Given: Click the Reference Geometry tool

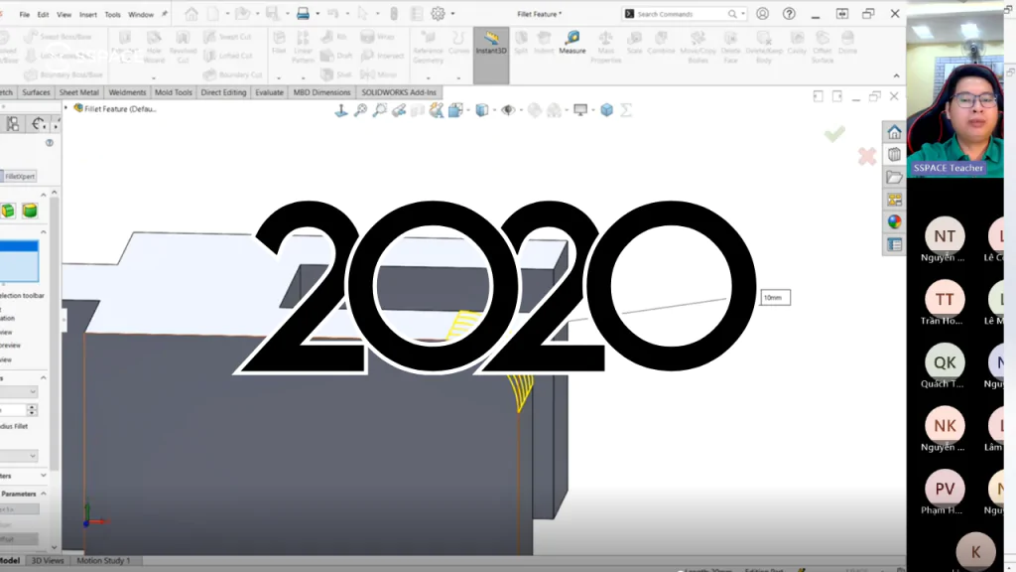Looking at the screenshot, I should pyautogui.click(x=428, y=47).
